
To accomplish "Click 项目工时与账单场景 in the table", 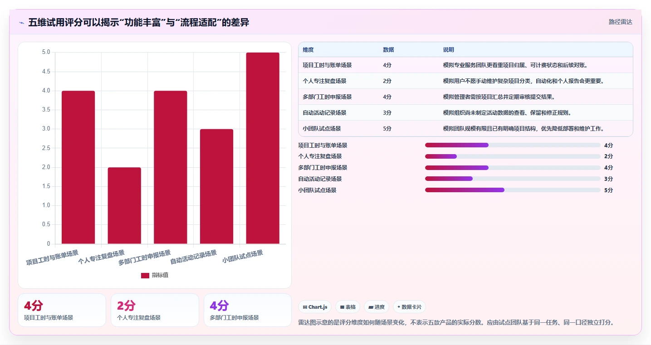I will coord(327,65).
